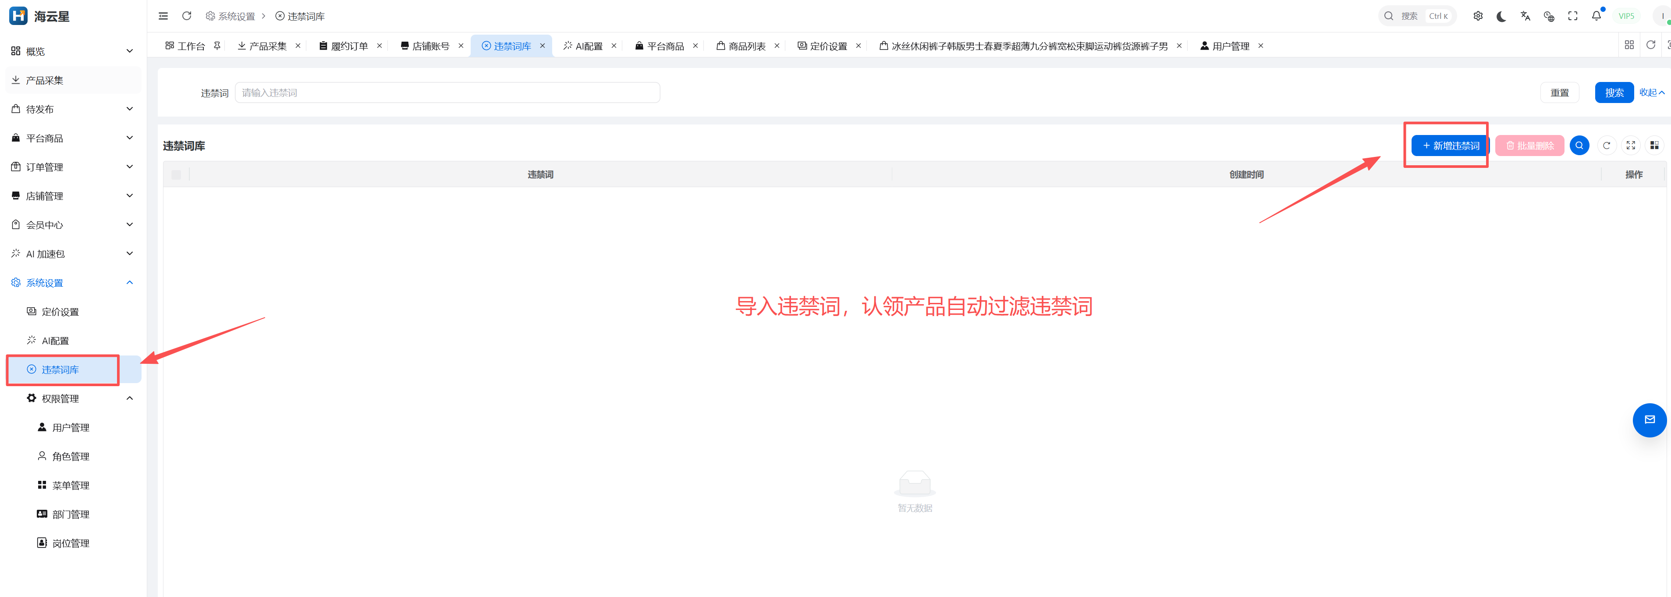Focus the 违禁词 input field
Screen dimensions: 1671x597
(447, 93)
